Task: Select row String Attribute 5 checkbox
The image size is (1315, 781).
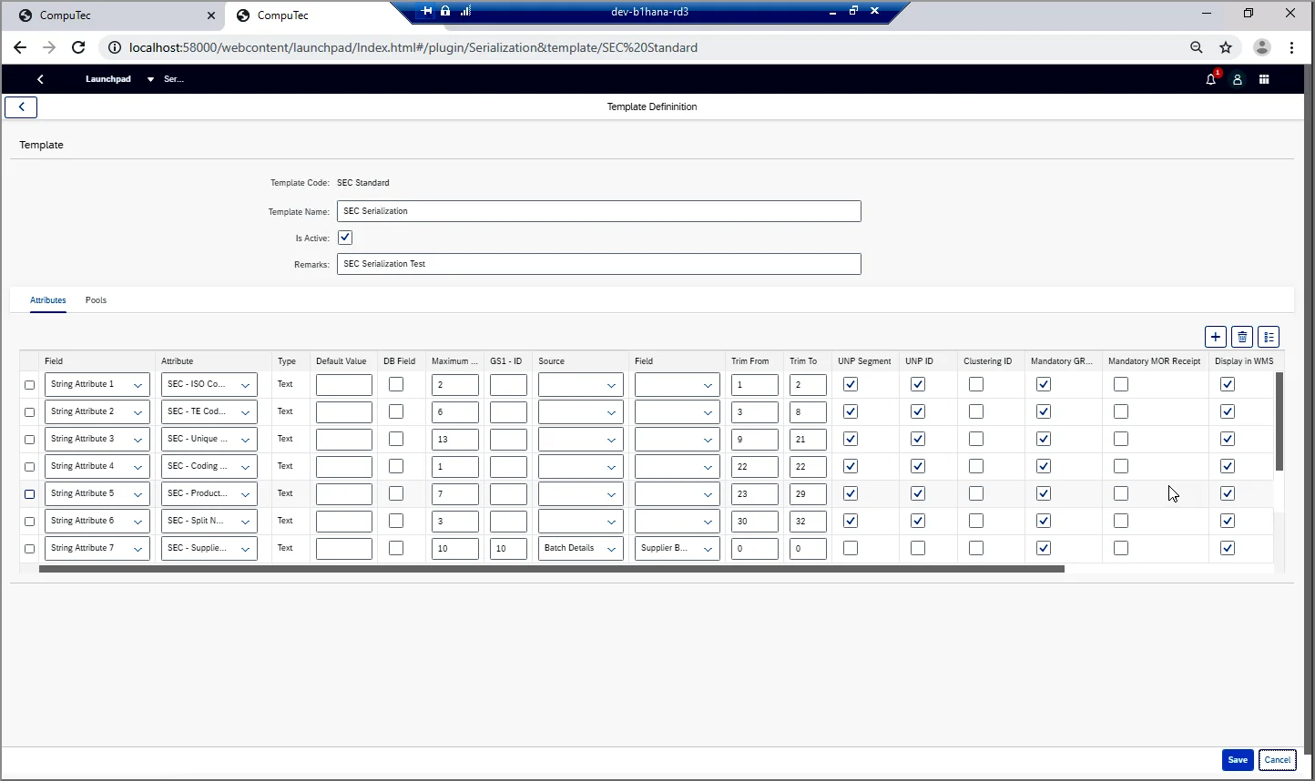Action: [x=29, y=494]
